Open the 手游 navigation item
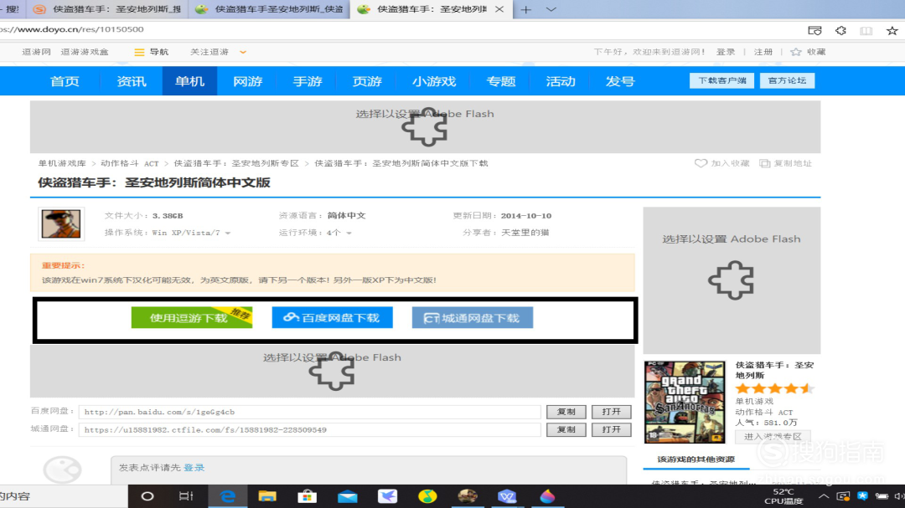This screenshot has height=508, width=905. 307,81
